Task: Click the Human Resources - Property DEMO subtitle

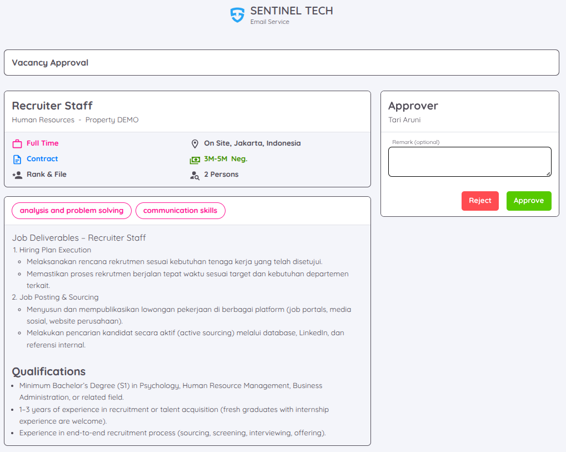Action: [x=75, y=120]
